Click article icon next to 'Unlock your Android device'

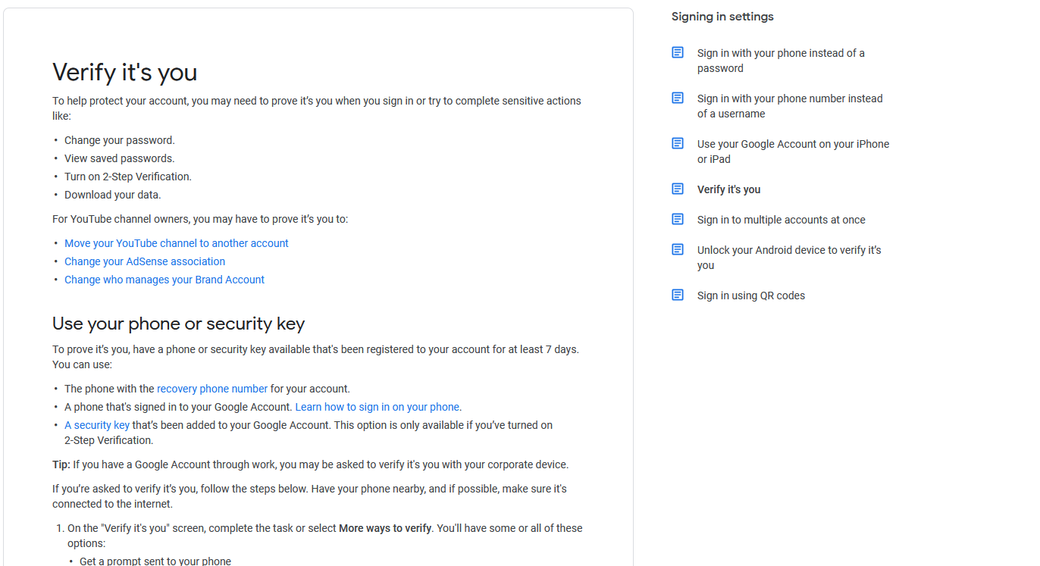point(678,249)
